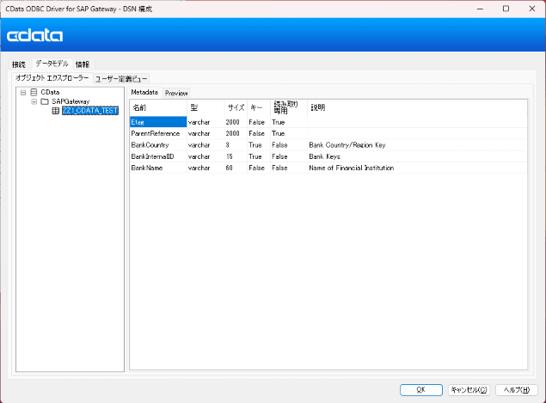The height and width of the screenshot is (403, 546).
Task: Select the SAPGateway tree label
Action: tap(71, 101)
